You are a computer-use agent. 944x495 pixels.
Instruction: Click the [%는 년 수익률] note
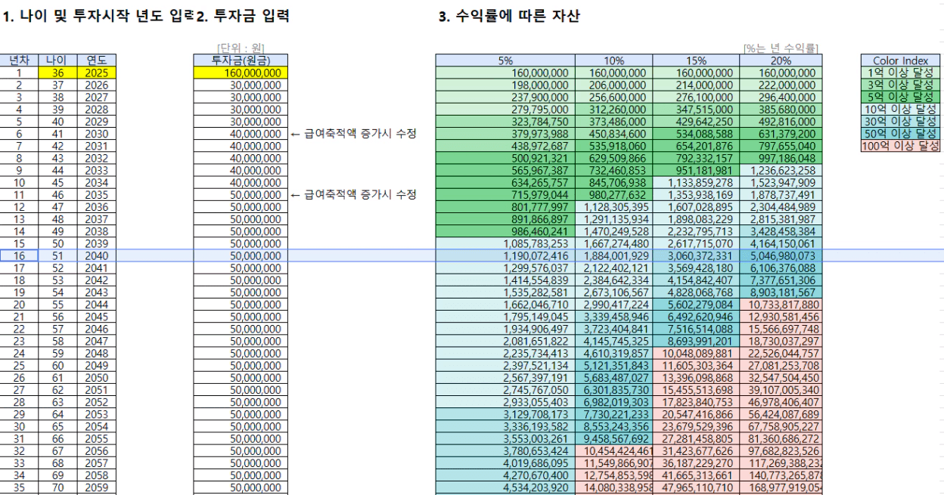(781, 49)
